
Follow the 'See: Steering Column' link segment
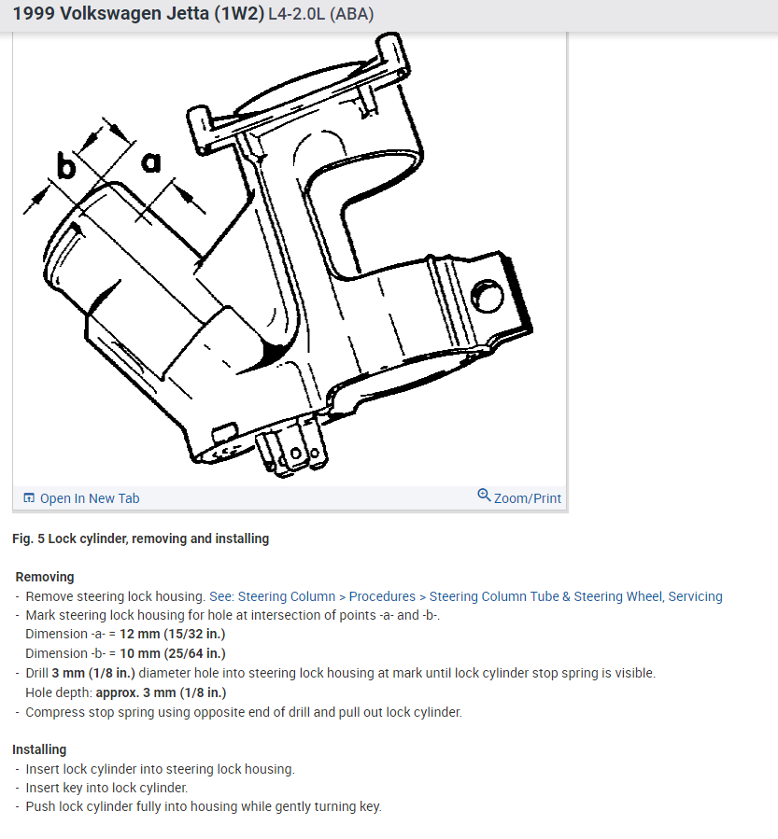272,596
